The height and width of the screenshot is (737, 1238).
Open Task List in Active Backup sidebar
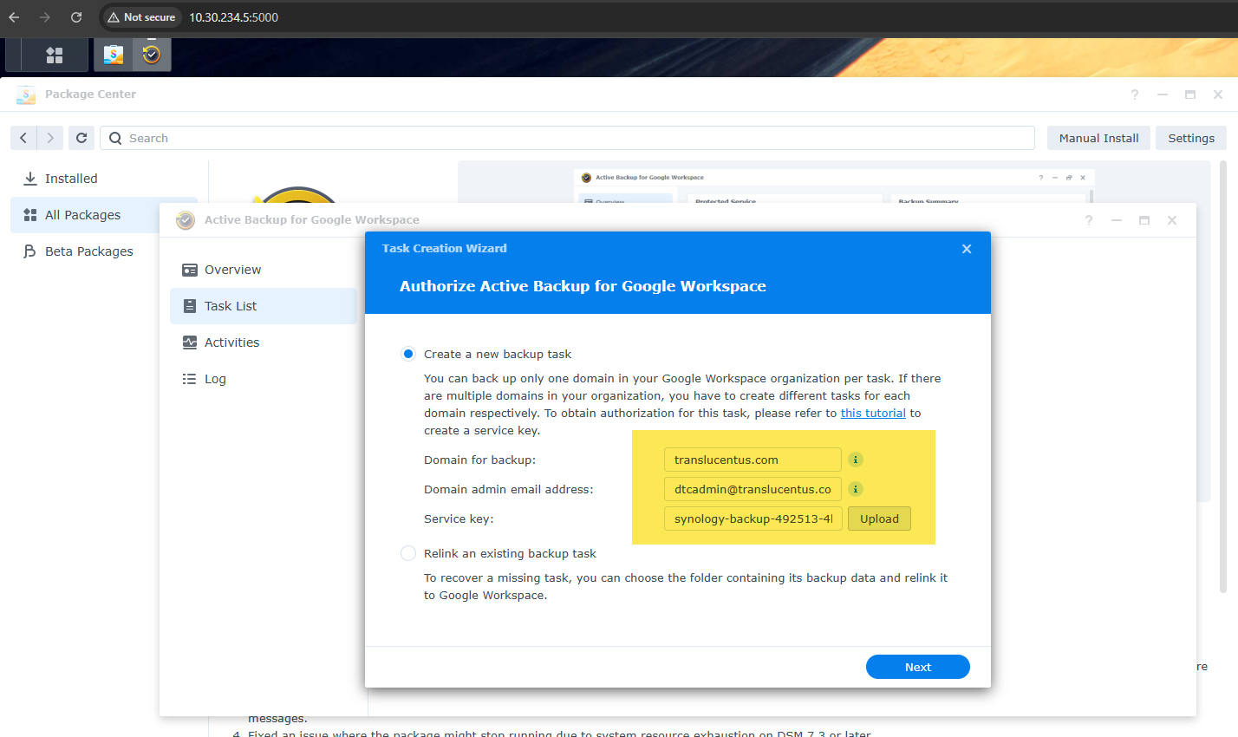tap(264, 306)
